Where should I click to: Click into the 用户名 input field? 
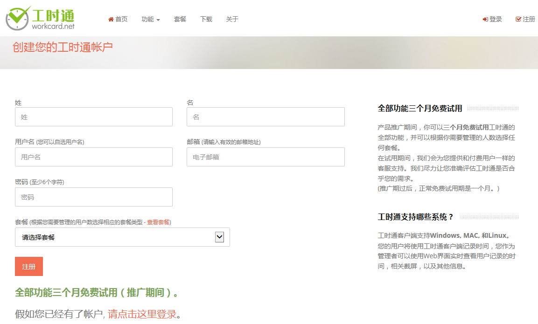[94, 157]
